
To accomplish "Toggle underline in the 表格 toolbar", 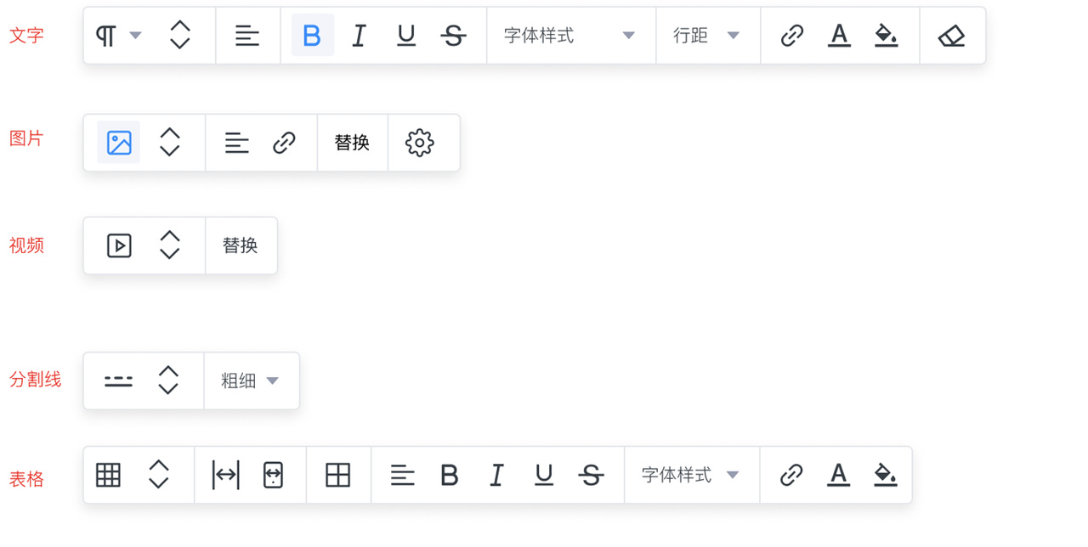I will 544,475.
